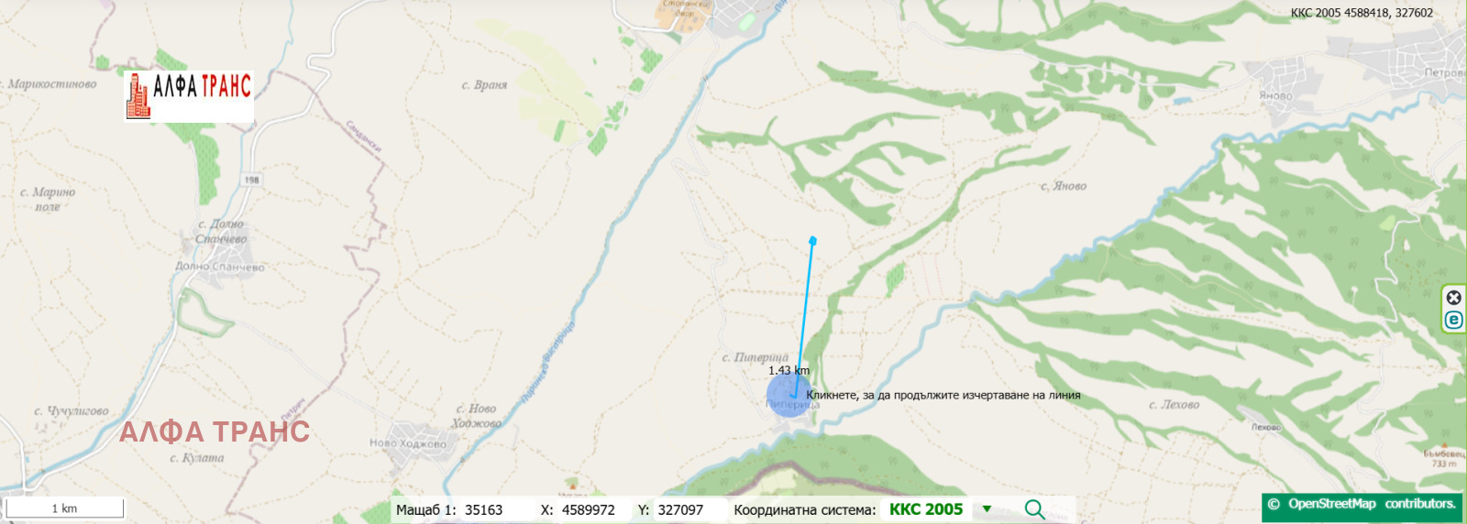Click the с. Враня village label
Screen dimensions: 1467x524
(x=484, y=85)
